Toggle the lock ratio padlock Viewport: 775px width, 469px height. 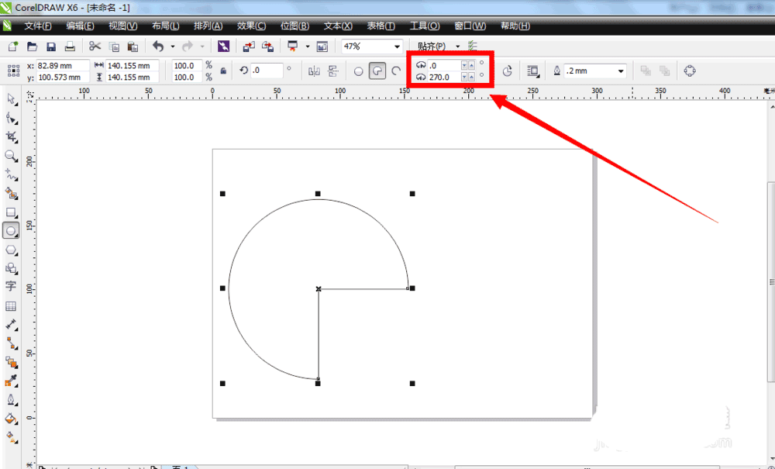pyautogui.click(x=223, y=71)
